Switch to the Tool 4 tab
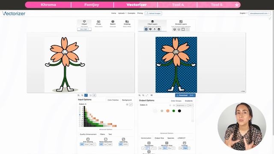The height and width of the screenshot is (154, 274). pos(178,5)
